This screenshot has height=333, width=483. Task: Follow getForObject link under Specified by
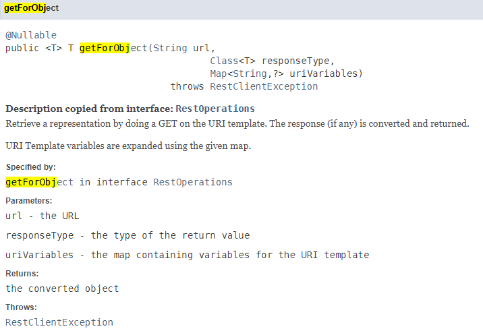39,182
